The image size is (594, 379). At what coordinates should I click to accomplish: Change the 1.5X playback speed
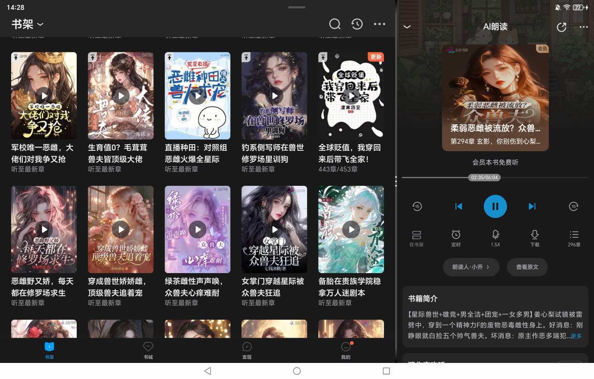pos(495,238)
